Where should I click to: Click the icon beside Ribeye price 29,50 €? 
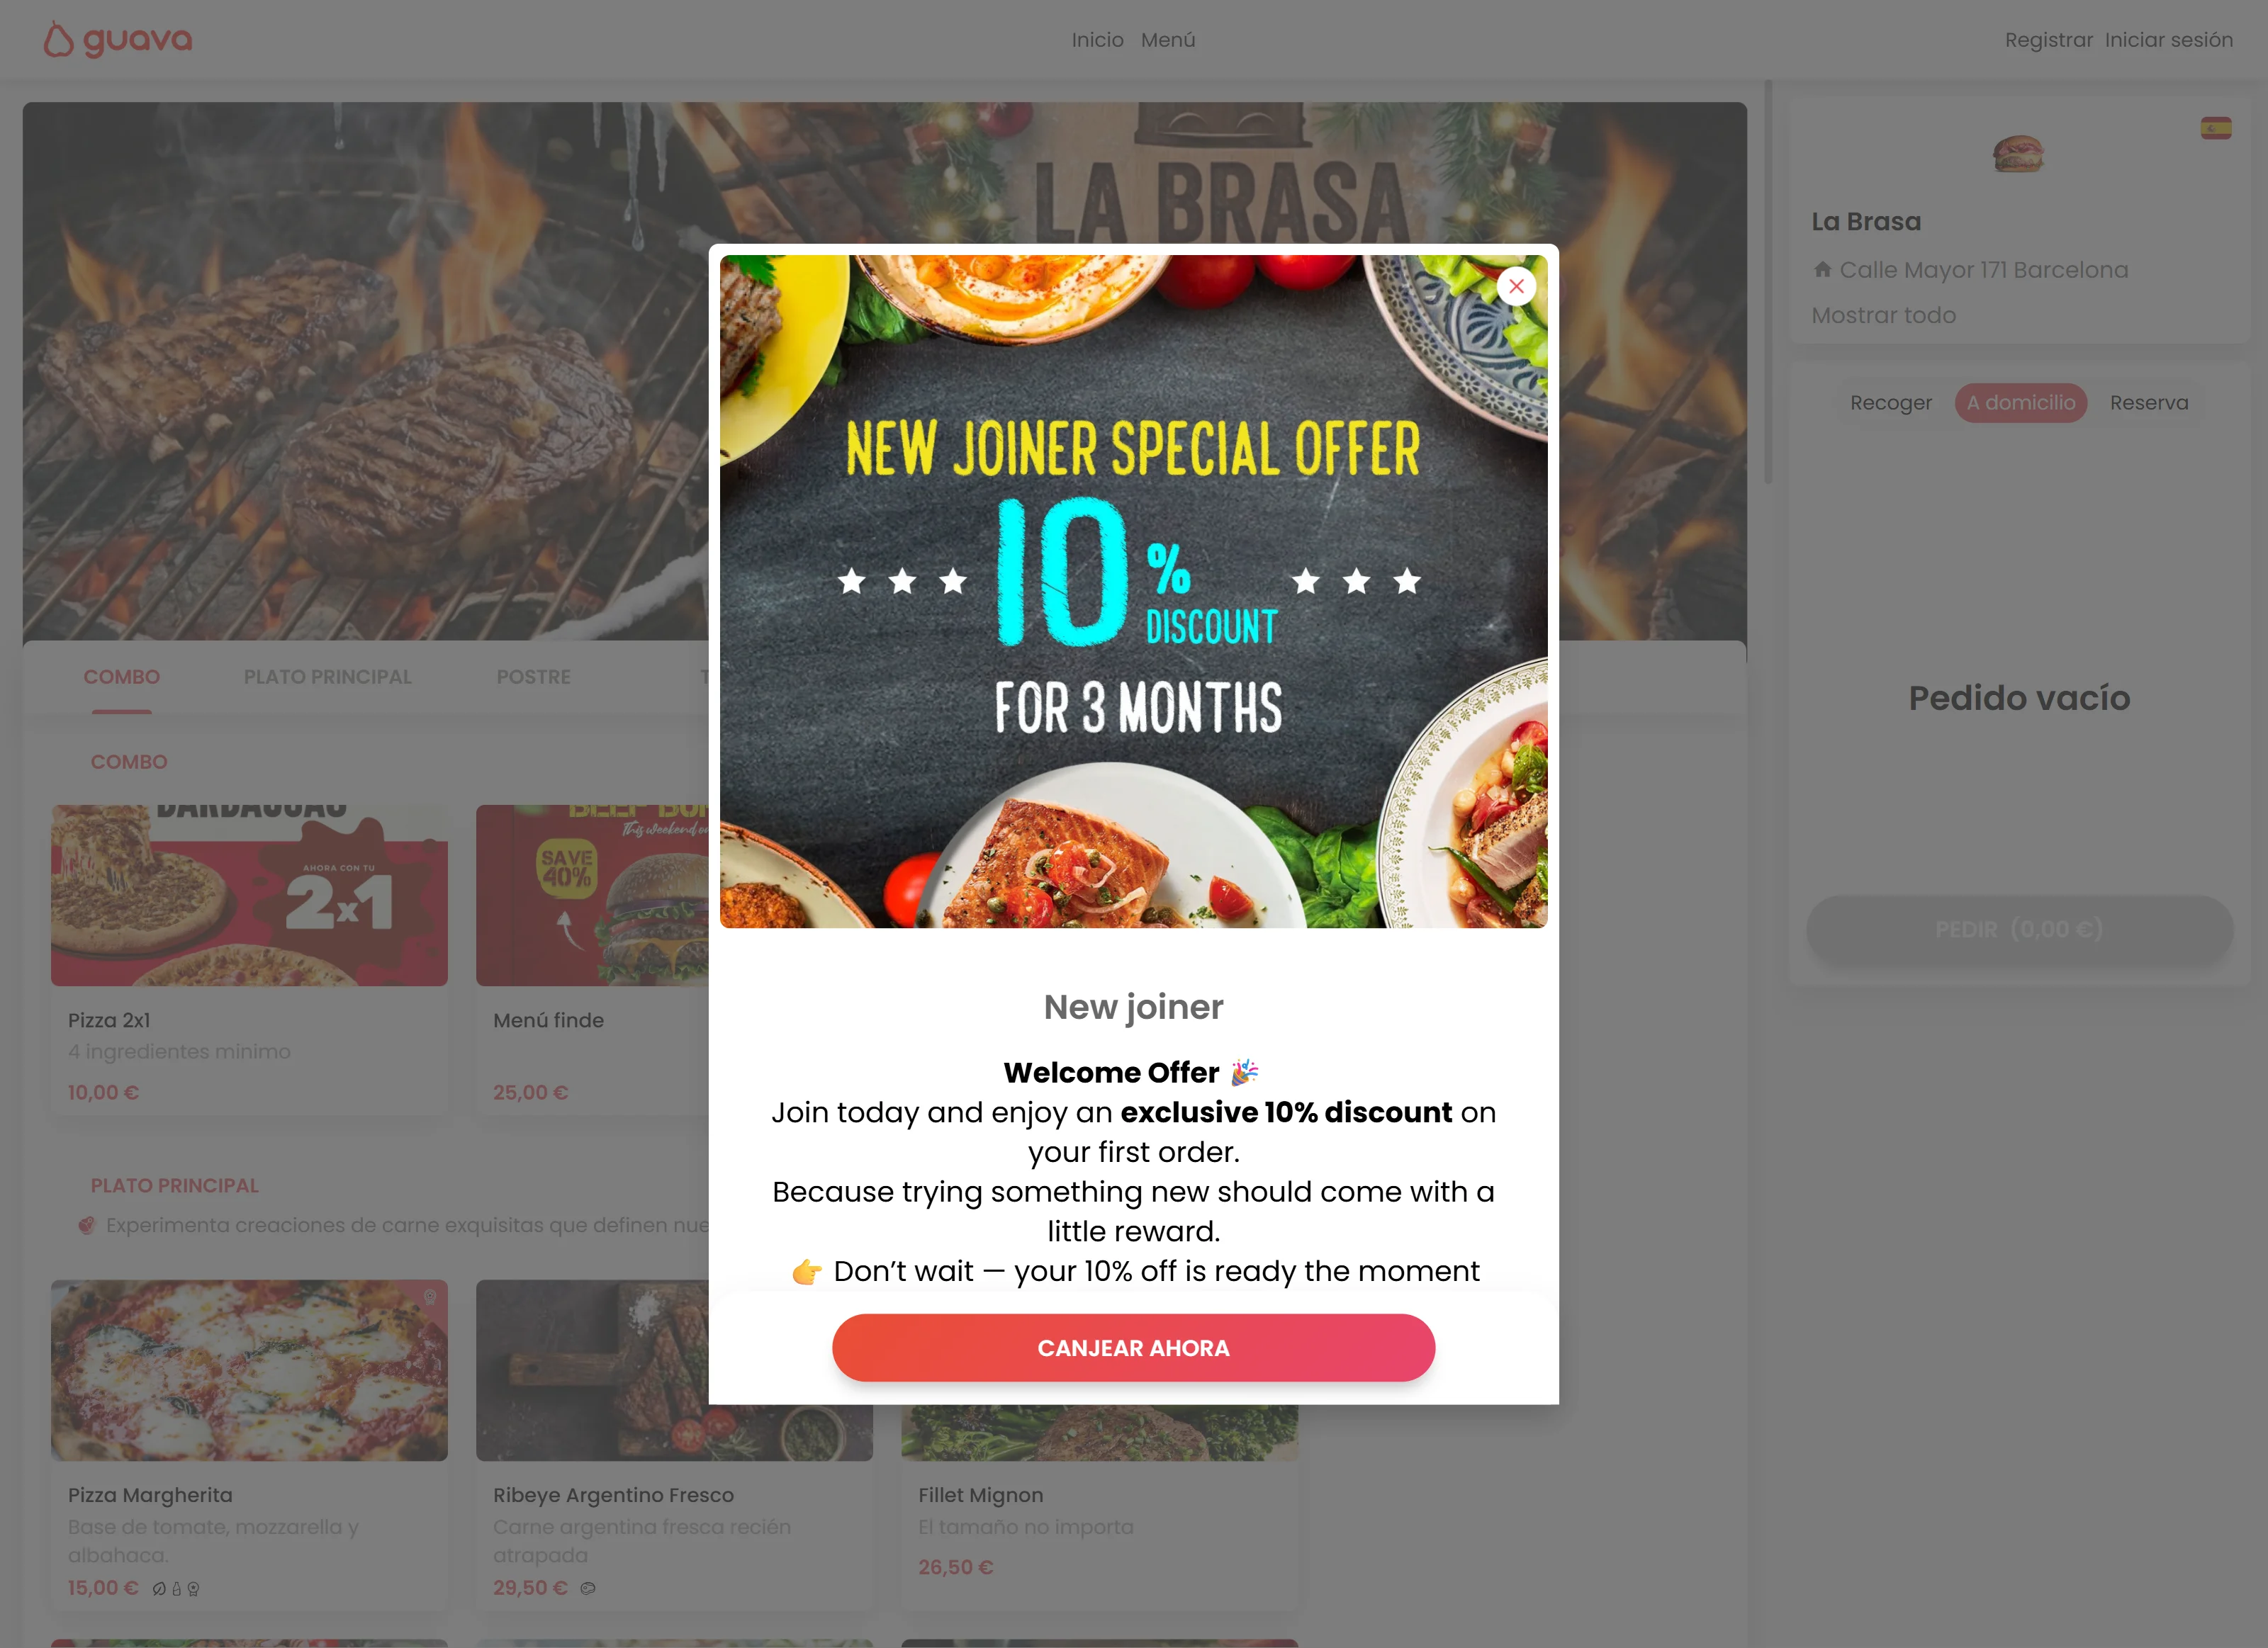pos(588,1588)
